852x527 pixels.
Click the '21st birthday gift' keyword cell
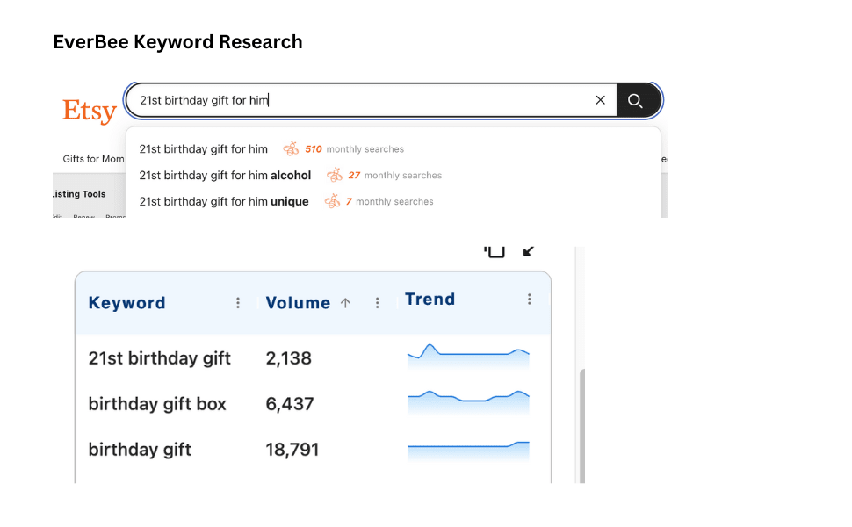point(160,358)
